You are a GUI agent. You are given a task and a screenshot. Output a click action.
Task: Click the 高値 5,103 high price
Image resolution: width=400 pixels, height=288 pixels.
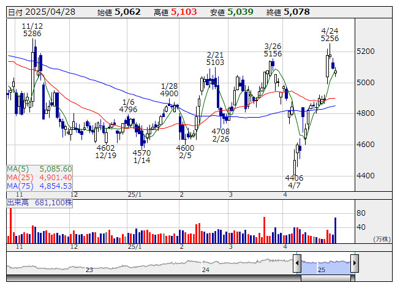click(175, 12)
